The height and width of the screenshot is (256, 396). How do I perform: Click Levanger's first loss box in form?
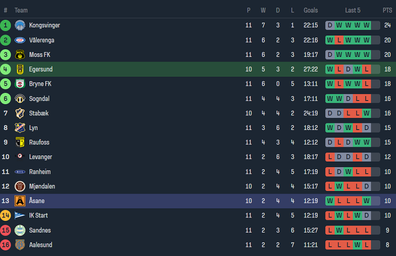pos(330,157)
